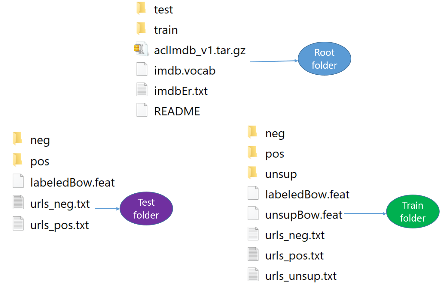Click urls_pos.txt file icon in Test folder listing
442x286 pixels.
tap(18, 224)
